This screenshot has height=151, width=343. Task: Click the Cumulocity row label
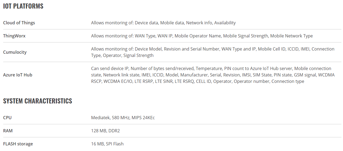(x=15, y=52)
